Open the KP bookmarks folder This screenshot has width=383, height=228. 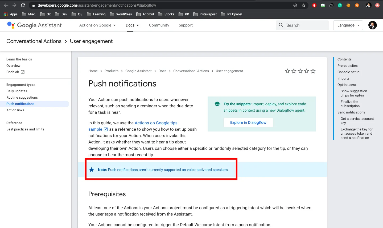pos(184,14)
